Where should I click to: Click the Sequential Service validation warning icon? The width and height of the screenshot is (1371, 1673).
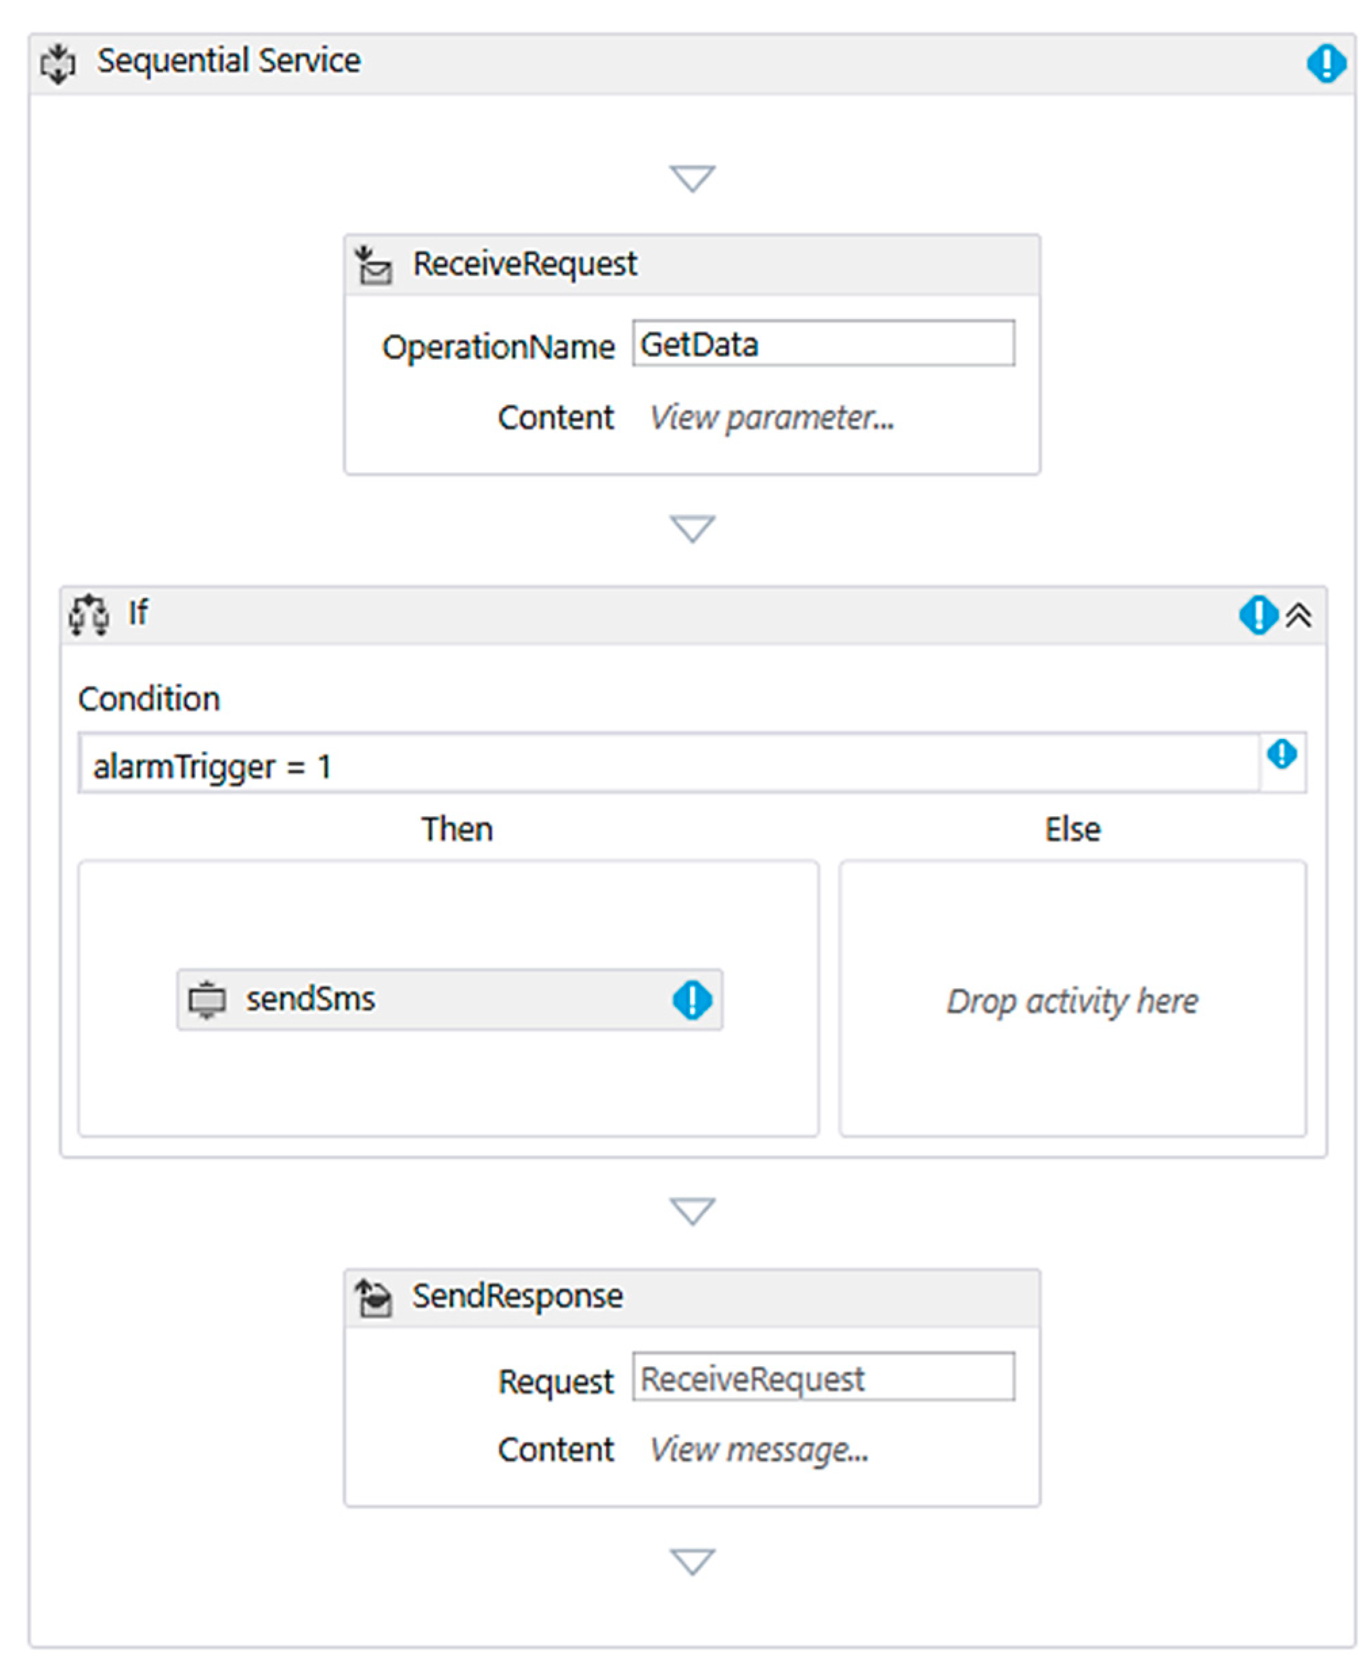1326,63
